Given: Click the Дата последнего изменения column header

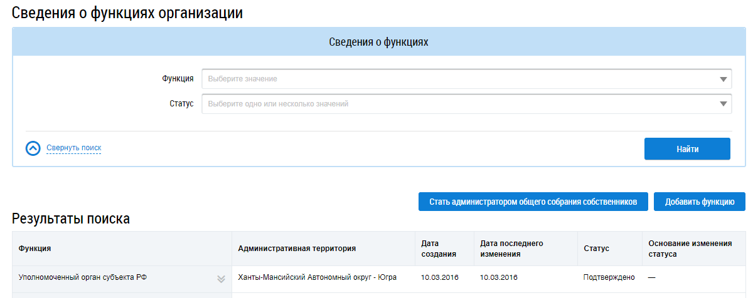Looking at the screenshot, I should pyautogui.click(x=511, y=249).
